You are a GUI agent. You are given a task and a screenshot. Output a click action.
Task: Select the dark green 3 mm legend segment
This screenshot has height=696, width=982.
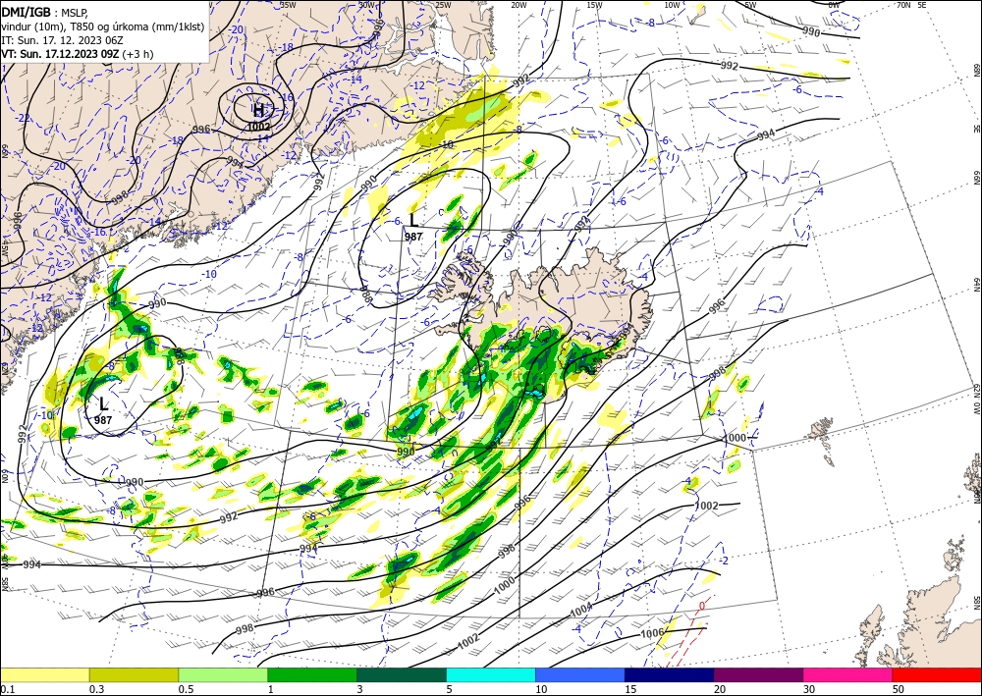(x=402, y=674)
